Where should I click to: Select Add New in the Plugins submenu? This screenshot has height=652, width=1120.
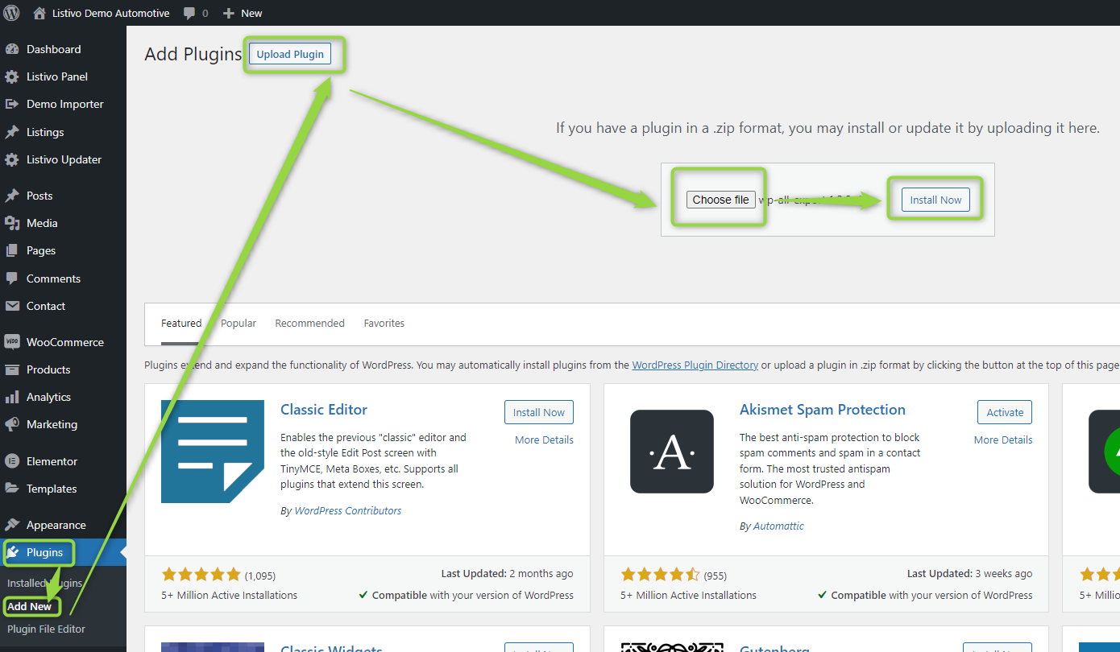pyautogui.click(x=29, y=606)
